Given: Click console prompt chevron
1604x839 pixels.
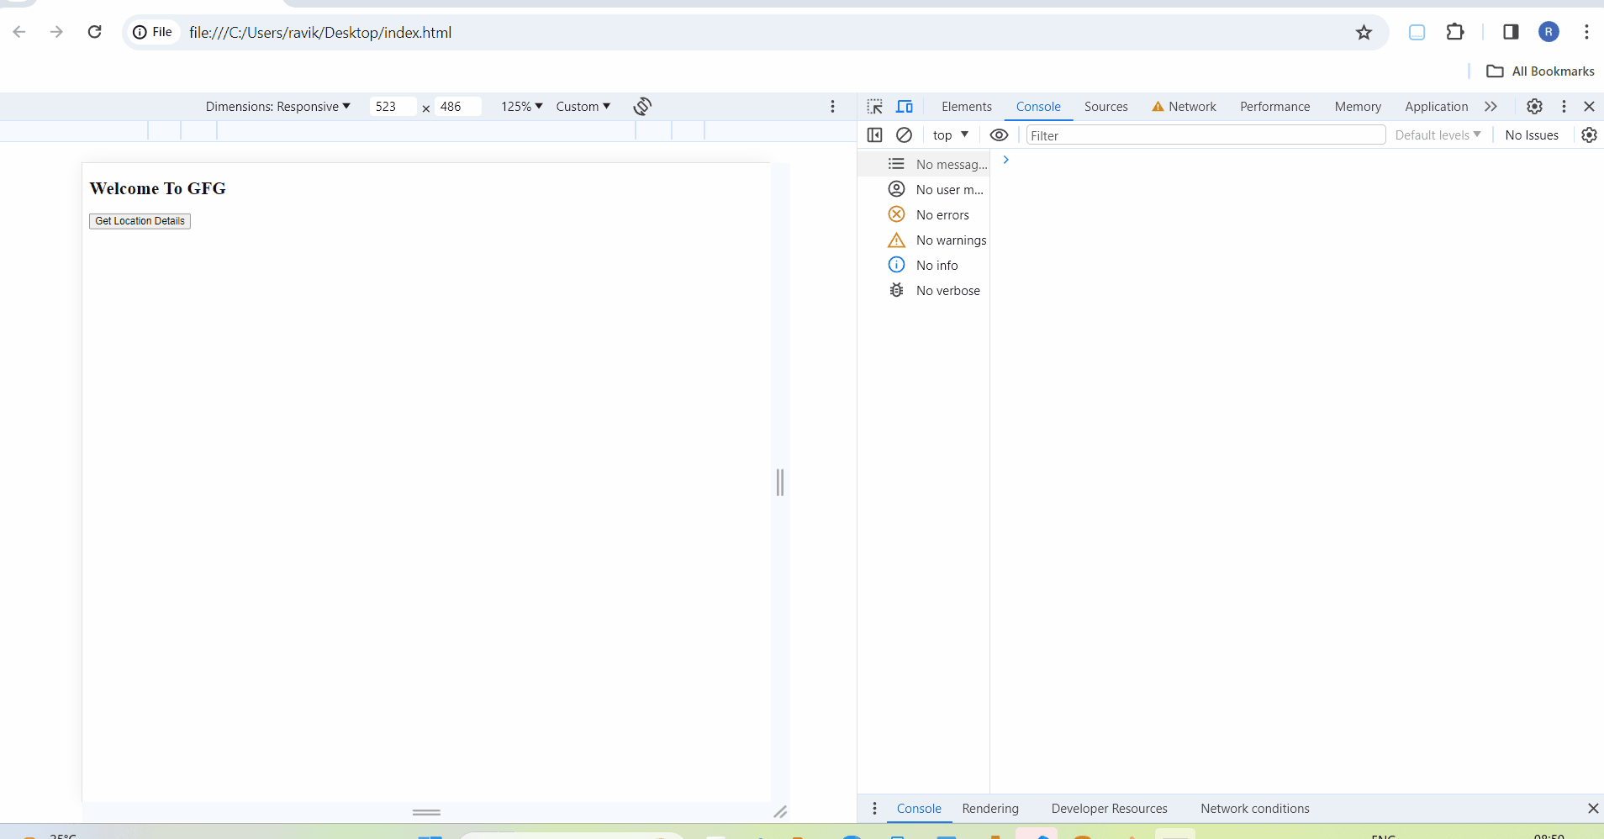Looking at the screenshot, I should click(1005, 160).
